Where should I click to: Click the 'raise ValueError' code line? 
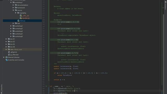(x=65, y=75)
